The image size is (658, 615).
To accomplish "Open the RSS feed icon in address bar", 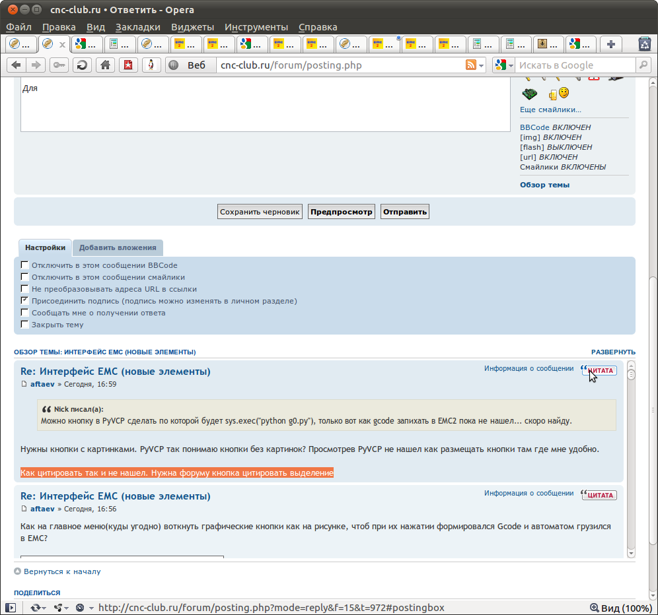I will coord(471,65).
